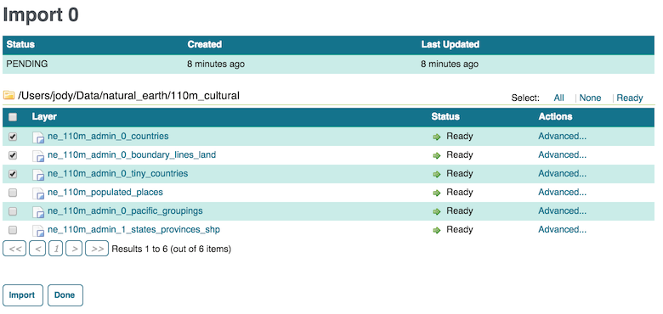The height and width of the screenshot is (314, 663).
Task: Open Advanced options for ne_110m_admin_0_countries
Action: pos(562,137)
